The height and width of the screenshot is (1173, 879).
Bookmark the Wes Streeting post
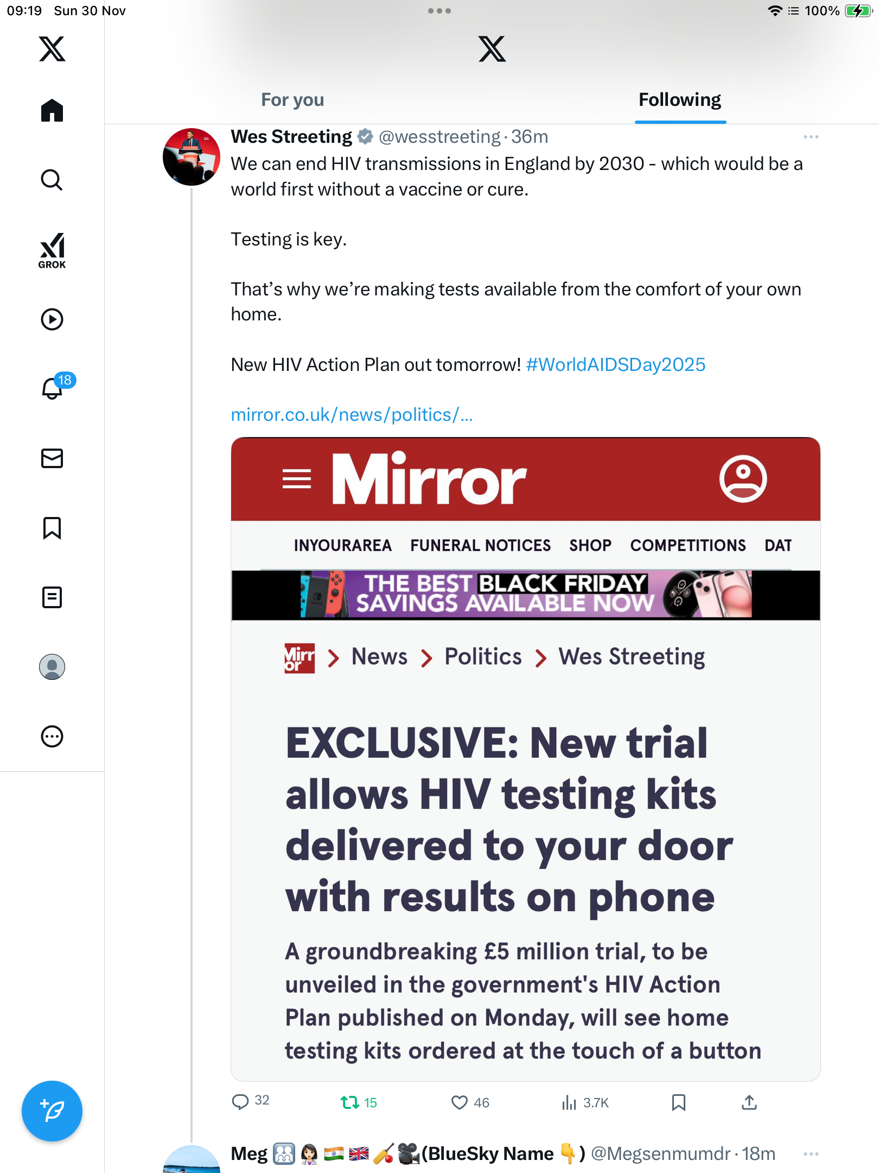click(678, 1102)
